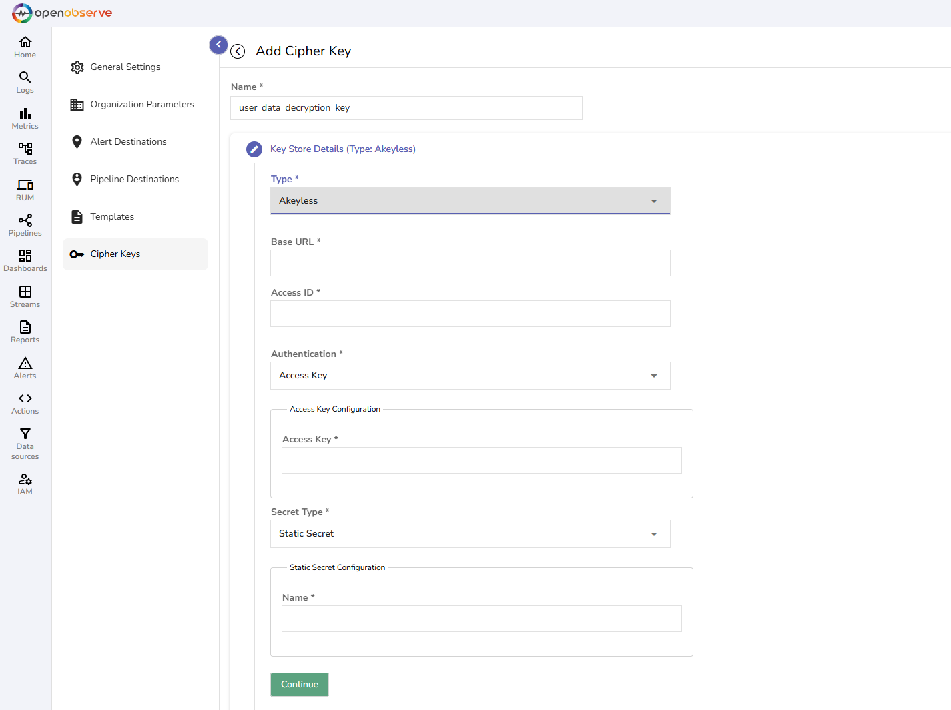
Task: Click the back arrow beside Add Cipher Key
Action: coord(238,51)
